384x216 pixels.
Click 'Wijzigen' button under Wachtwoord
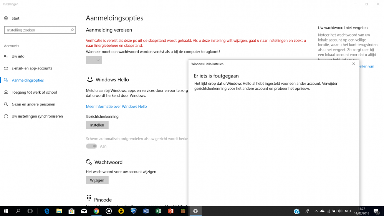(x=97, y=180)
